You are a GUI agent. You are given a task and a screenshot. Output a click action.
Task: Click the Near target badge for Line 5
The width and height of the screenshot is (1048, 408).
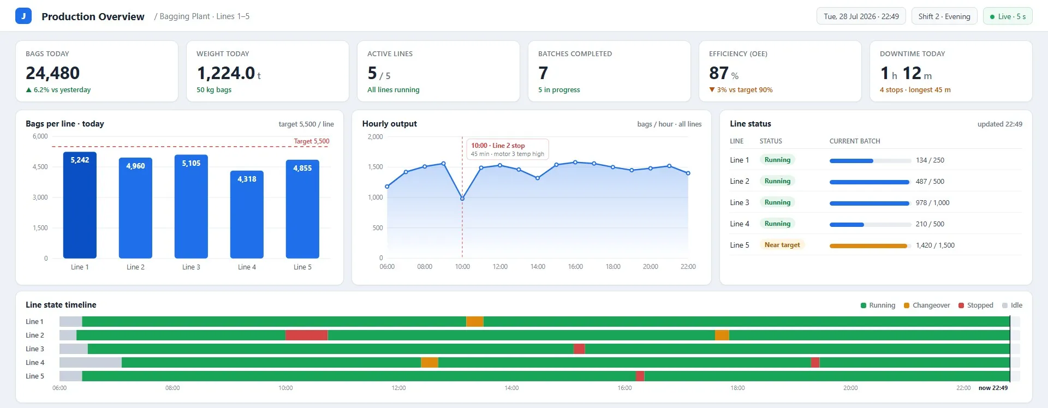782,245
